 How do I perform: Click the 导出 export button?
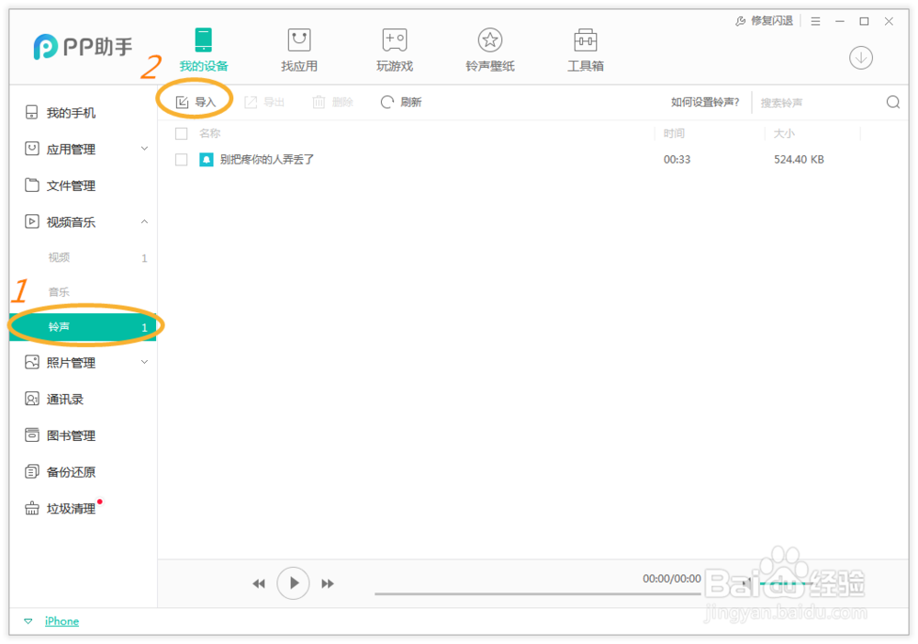264,102
